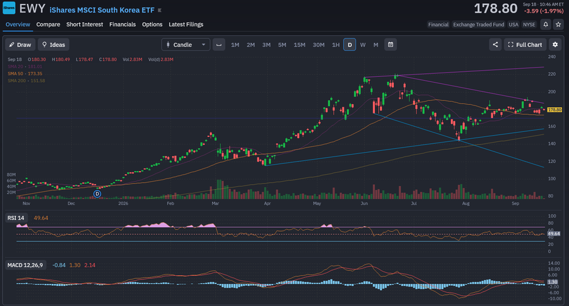Click the EWY ticker symbol
569x306 pixels.
(32, 9)
